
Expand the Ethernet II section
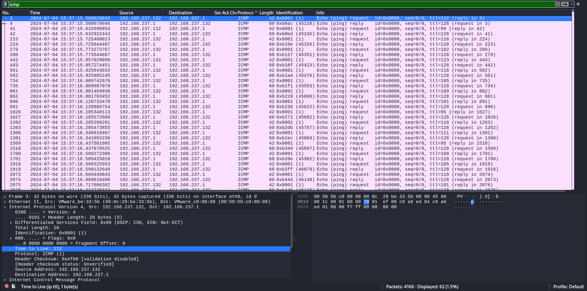click(x=5, y=202)
